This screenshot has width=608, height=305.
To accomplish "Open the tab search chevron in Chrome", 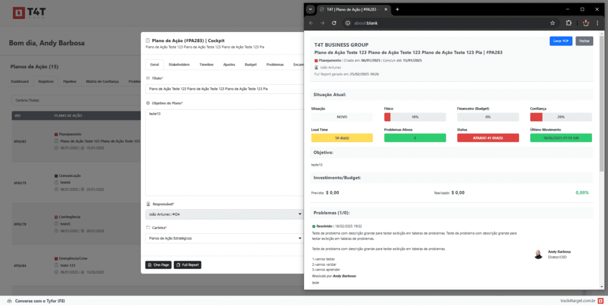I will click(310, 9).
